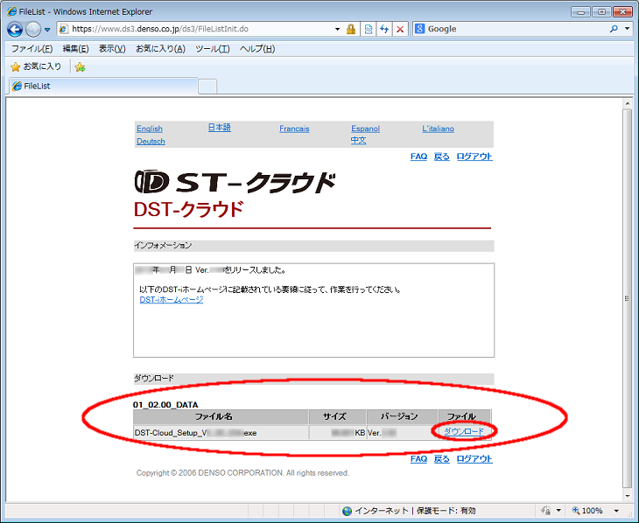
Task: Open the ファイル(F) menu
Action: (32, 49)
